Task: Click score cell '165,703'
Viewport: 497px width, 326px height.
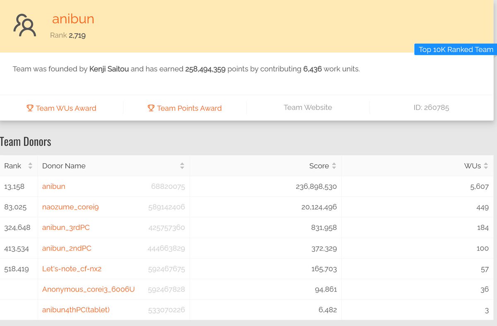Action: pyautogui.click(x=324, y=269)
